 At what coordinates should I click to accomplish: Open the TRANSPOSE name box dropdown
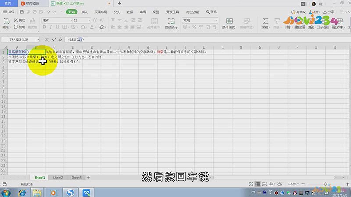coord(38,39)
